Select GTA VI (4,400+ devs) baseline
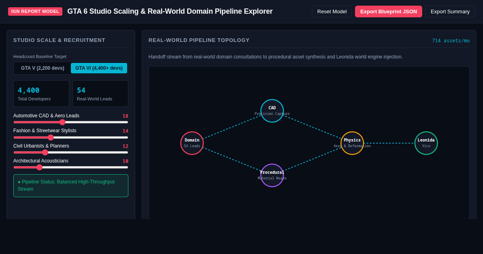The height and width of the screenshot is (254, 483). coord(99,68)
